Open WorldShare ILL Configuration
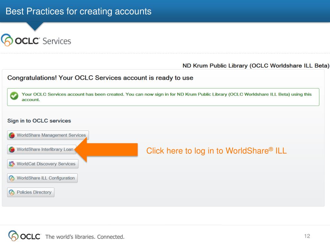This screenshot has height=247, width=330. coord(42,178)
